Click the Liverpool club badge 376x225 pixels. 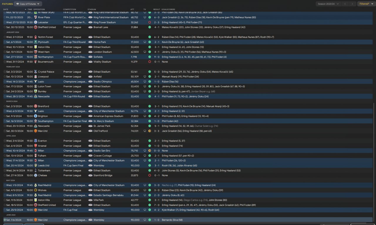36,77
